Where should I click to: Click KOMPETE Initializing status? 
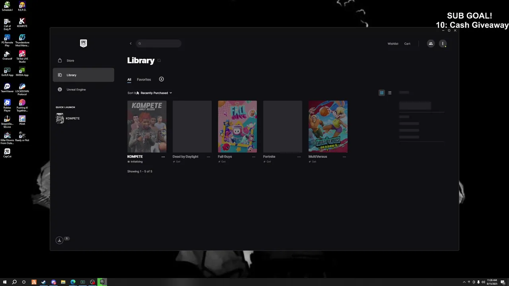point(135,162)
